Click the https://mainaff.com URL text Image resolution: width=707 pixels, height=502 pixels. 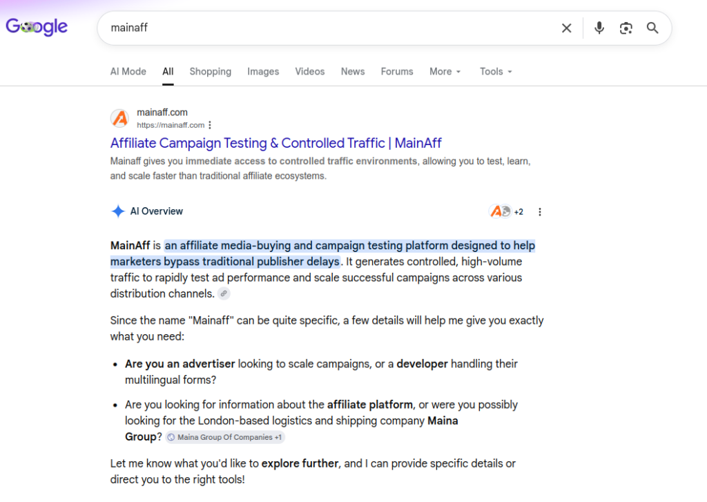coord(171,125)
